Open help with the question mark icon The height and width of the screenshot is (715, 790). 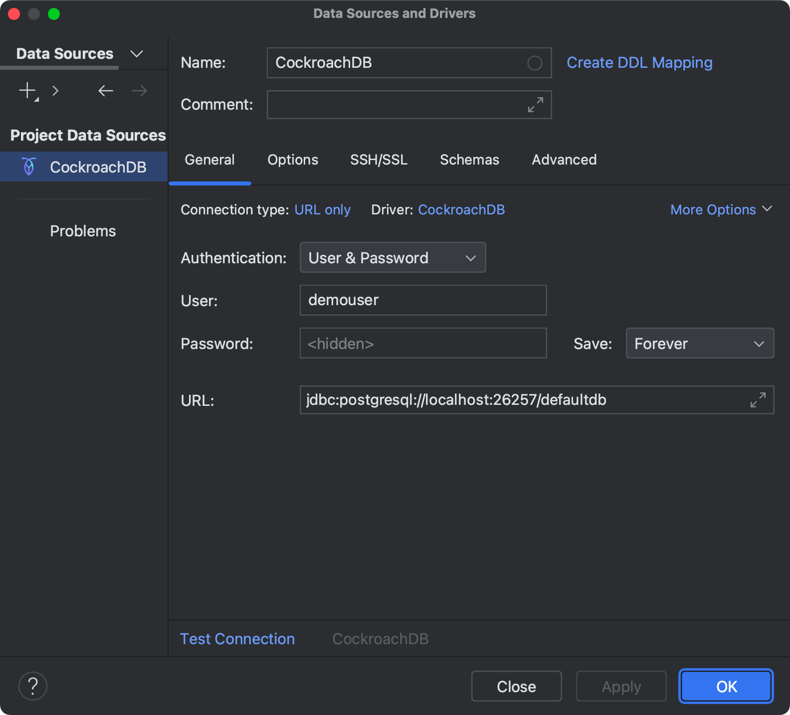(x=33, y=686)
